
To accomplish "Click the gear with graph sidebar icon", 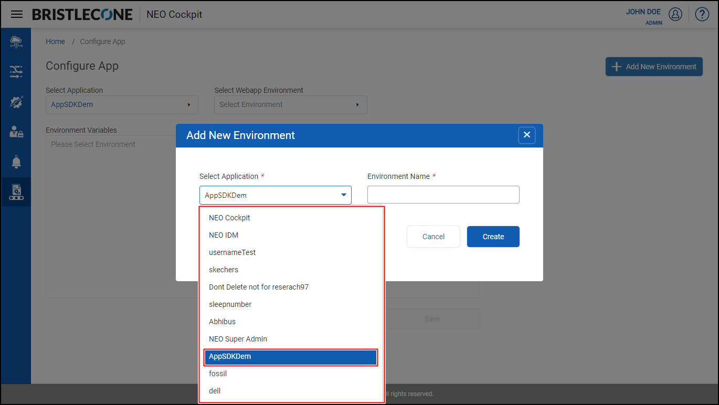I will coord(16,102).
